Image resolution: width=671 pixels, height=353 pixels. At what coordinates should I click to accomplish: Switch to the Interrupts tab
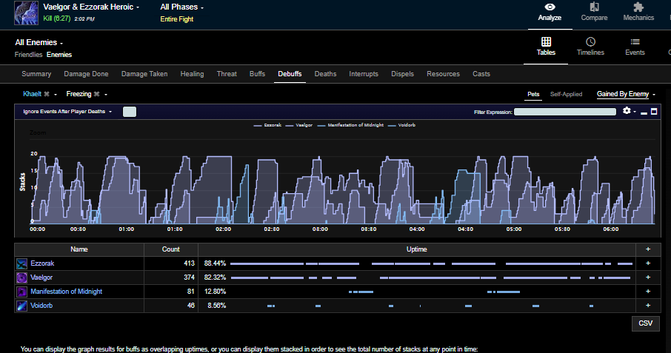point(364,74)
